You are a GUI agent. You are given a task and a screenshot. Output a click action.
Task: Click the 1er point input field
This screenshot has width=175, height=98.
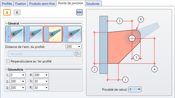coord(41,54)
